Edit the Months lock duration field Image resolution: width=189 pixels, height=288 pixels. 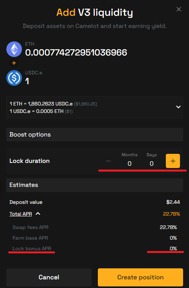[129, 163]
